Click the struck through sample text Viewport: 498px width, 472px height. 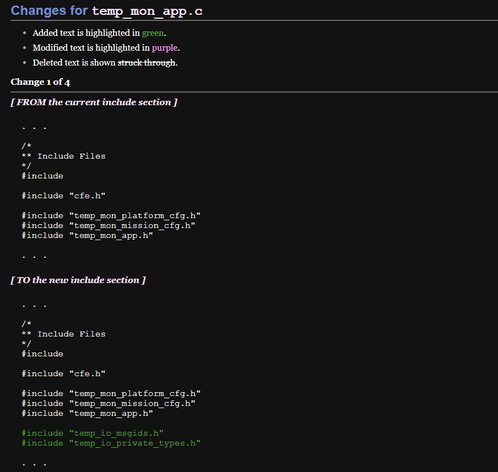point(147,63)
